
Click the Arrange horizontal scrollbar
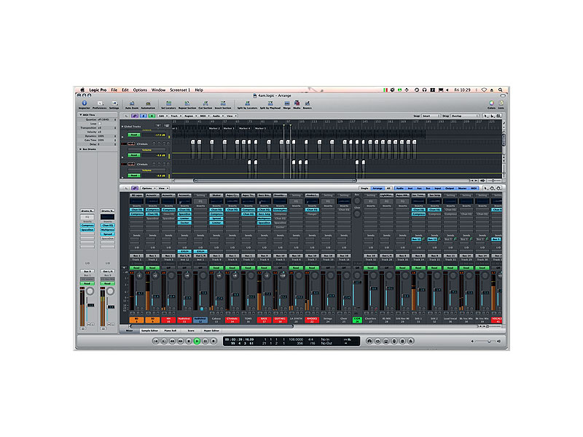coord(275,181)
